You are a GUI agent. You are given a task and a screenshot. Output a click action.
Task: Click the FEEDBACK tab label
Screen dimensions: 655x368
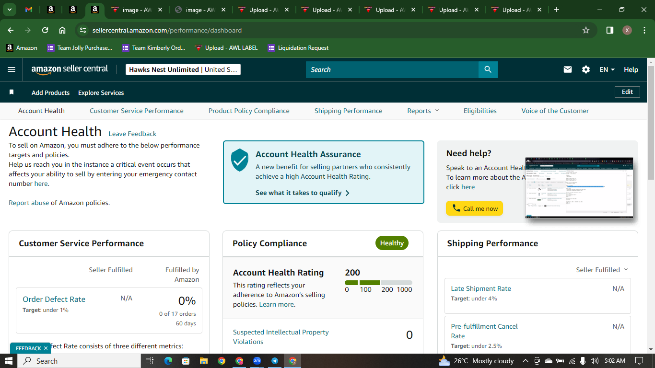(28, 348)
